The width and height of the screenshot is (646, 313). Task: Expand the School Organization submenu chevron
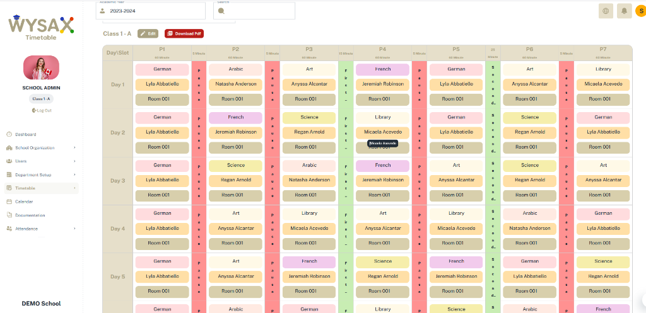click(x=74, y=147)
